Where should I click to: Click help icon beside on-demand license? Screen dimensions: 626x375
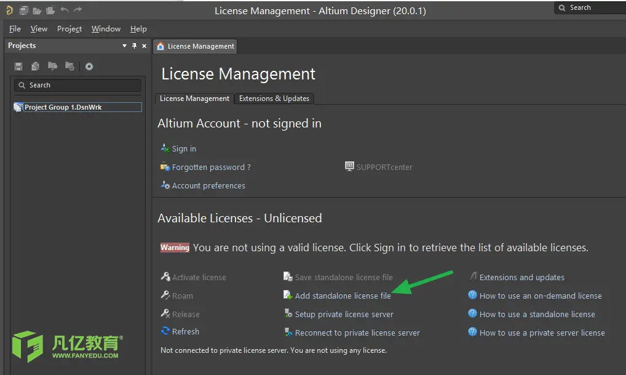[473, 295]
